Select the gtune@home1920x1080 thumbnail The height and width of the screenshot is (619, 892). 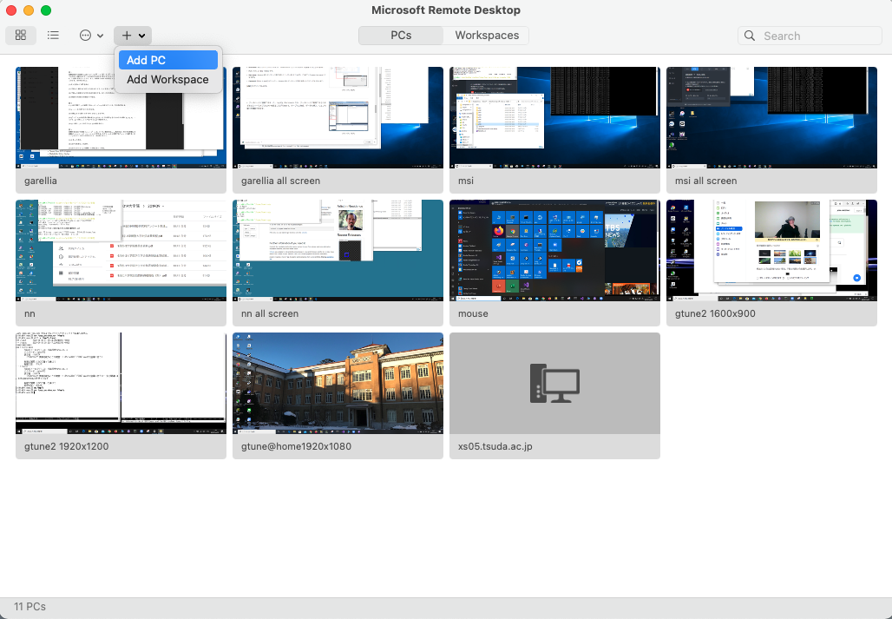[x=338, y=384]
